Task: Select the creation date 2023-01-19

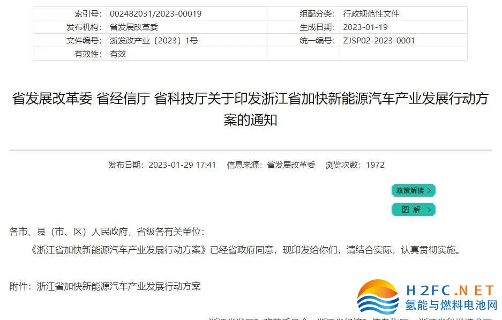Action: (365, 27)
